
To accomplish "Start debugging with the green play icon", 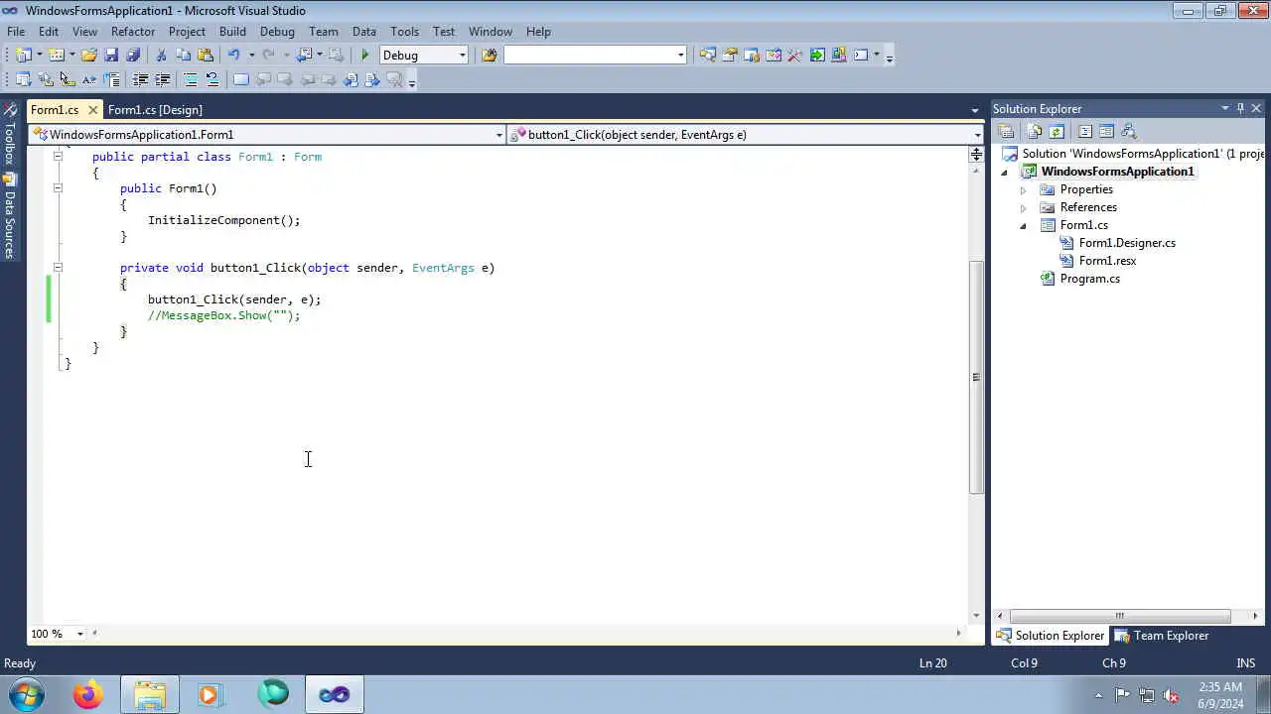I will (x=365, y=56).
